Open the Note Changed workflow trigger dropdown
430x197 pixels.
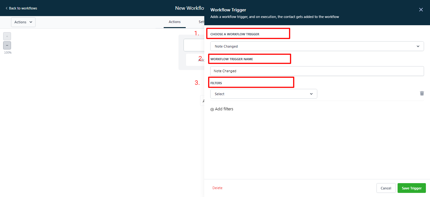coord(317,46)
